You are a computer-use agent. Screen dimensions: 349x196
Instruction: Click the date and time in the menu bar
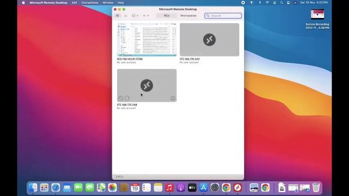[x=314, y=3]
